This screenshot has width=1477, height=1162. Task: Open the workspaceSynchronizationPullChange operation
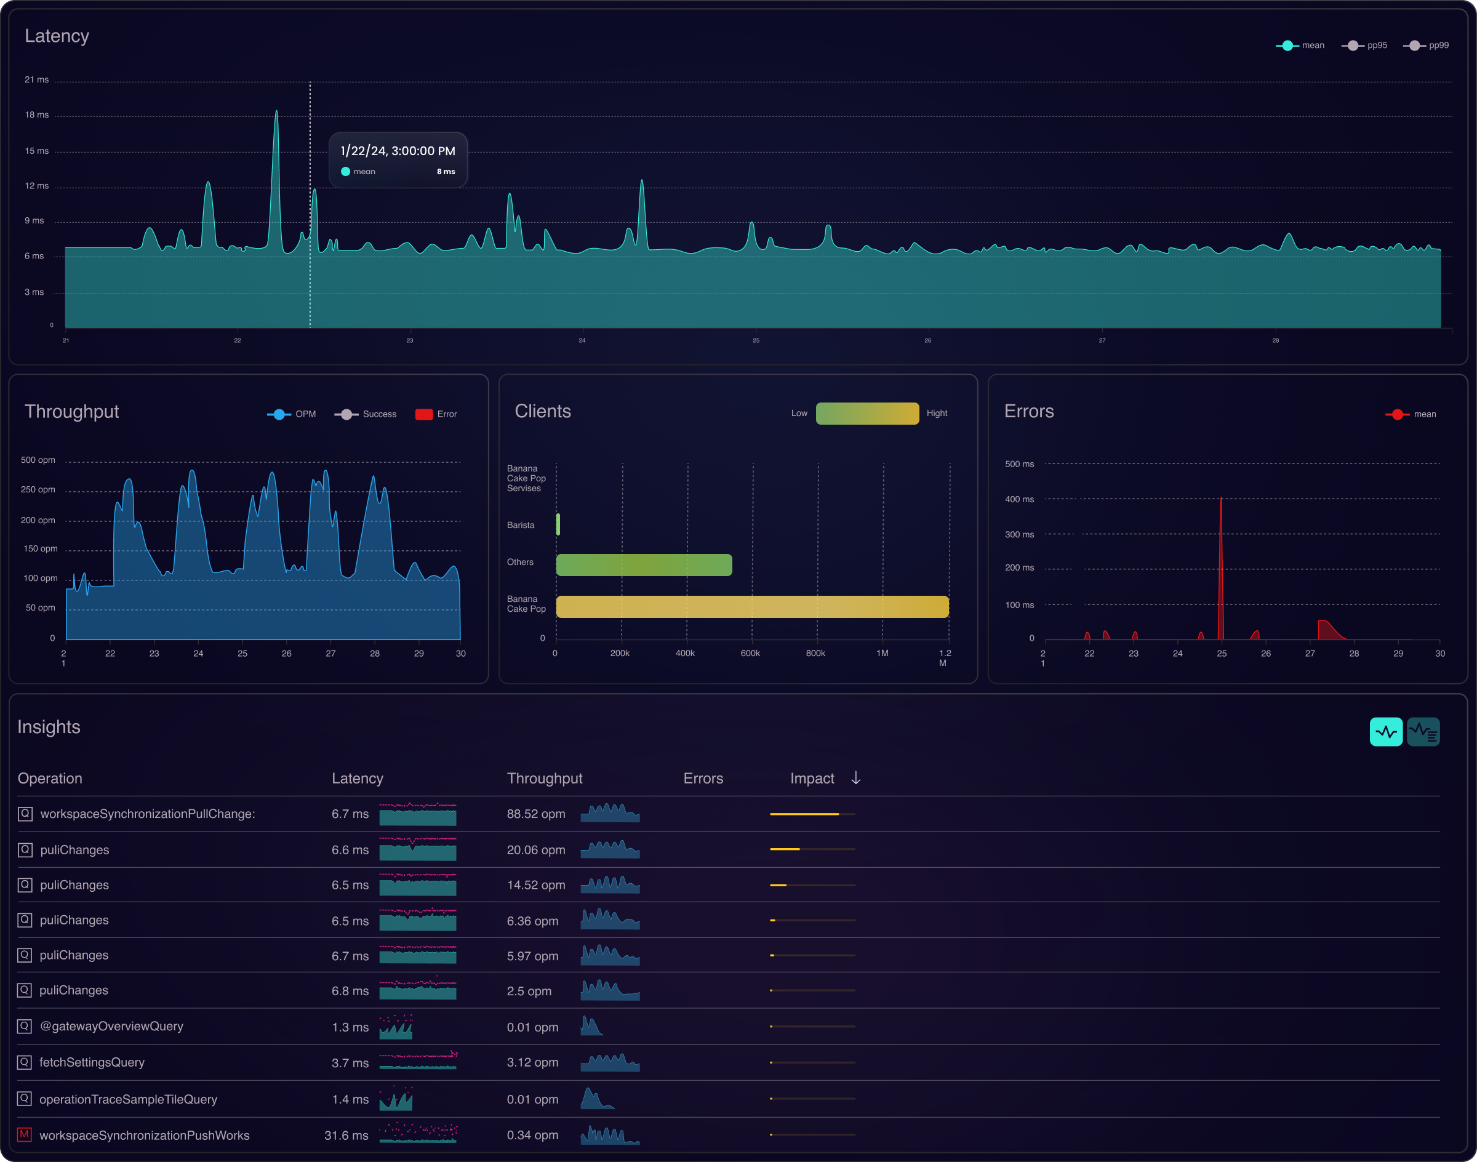coord(148,814)
